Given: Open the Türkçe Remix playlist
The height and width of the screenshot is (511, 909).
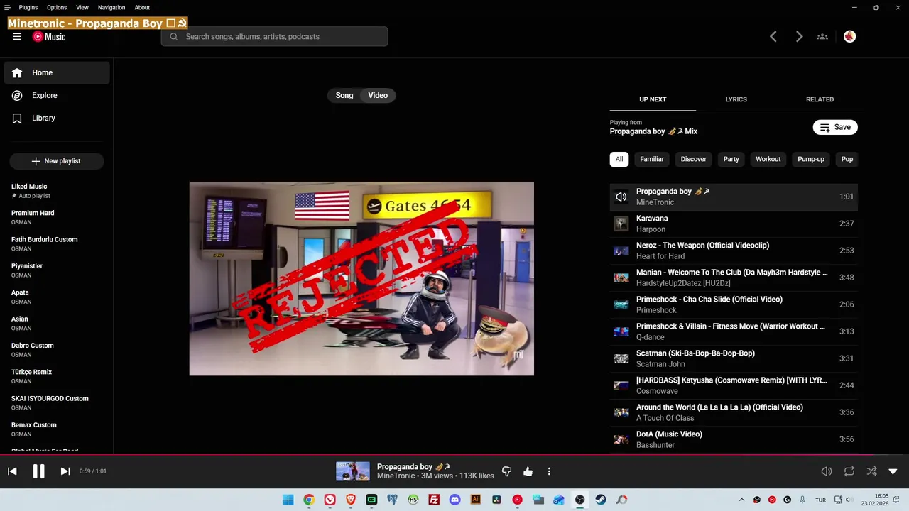Looking at the screenshot, I should (x=57, y=376).
